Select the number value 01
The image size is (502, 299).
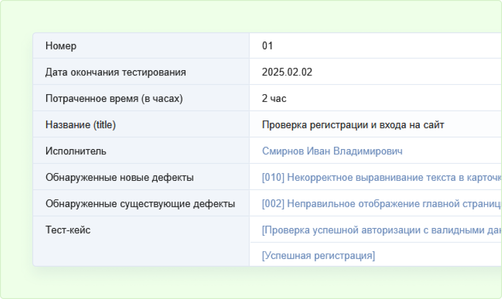[x=268, y=46]
